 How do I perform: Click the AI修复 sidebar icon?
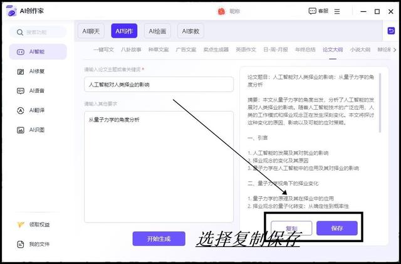21,71
